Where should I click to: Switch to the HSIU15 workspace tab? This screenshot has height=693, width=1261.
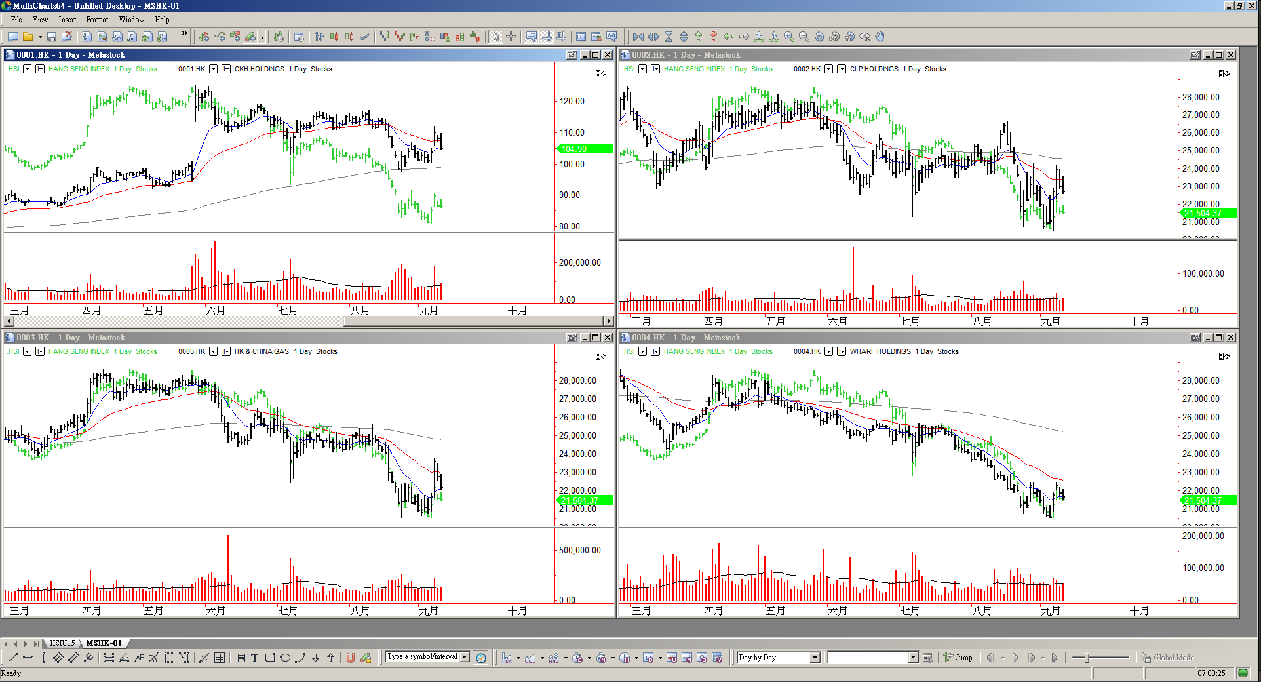tap(63, 643)
